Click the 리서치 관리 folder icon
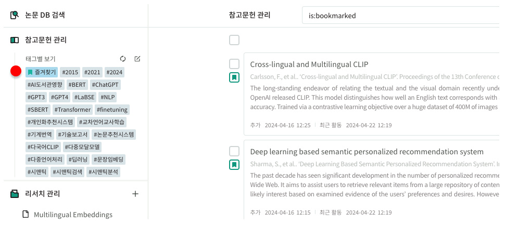The width and height of the screenshot is (505, 226). 15,194
